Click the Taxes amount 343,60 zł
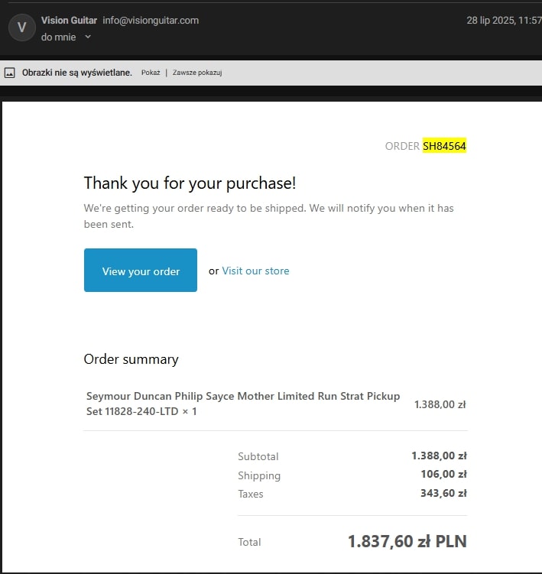 [443, 493]
